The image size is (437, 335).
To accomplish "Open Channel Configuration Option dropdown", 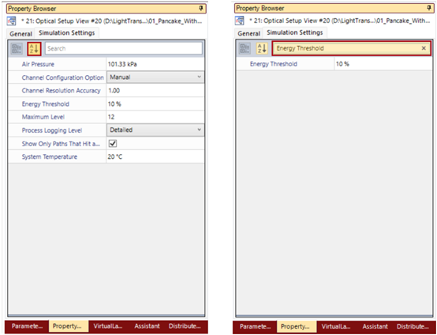I will [155, 77].
